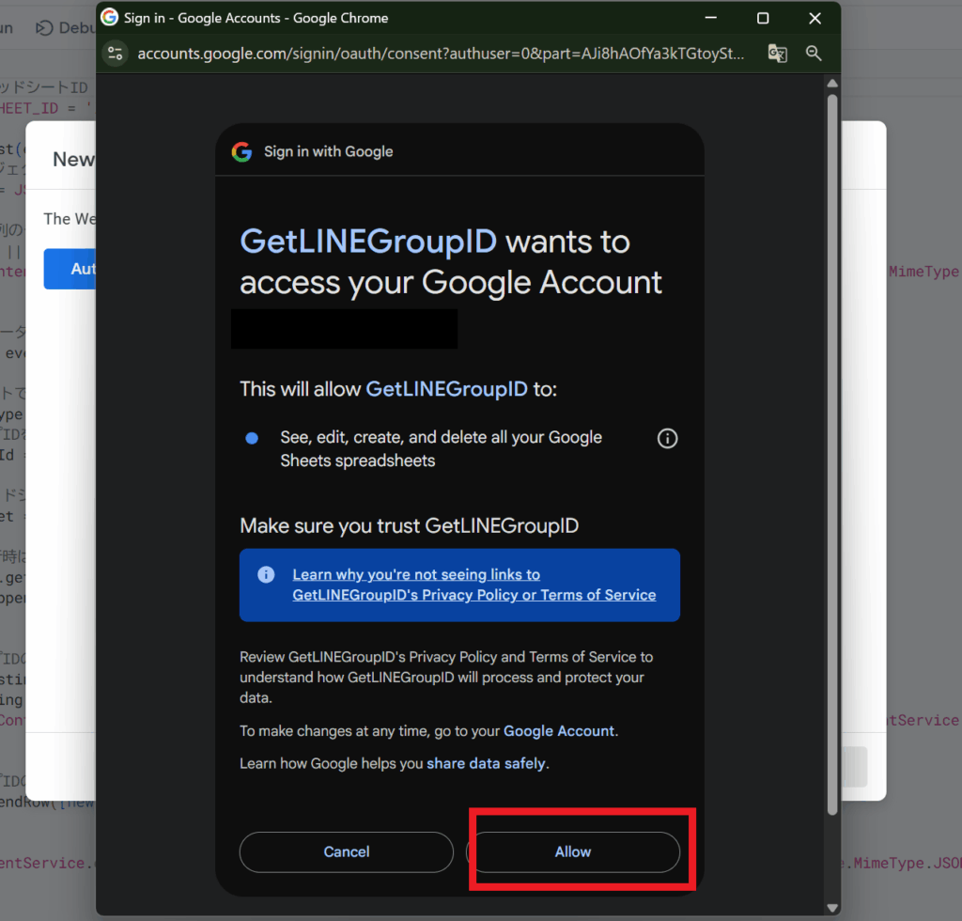Screen dimensions: 962x921
Task: Click 'Sign in with Google' header text
Action: pos(328,151)
